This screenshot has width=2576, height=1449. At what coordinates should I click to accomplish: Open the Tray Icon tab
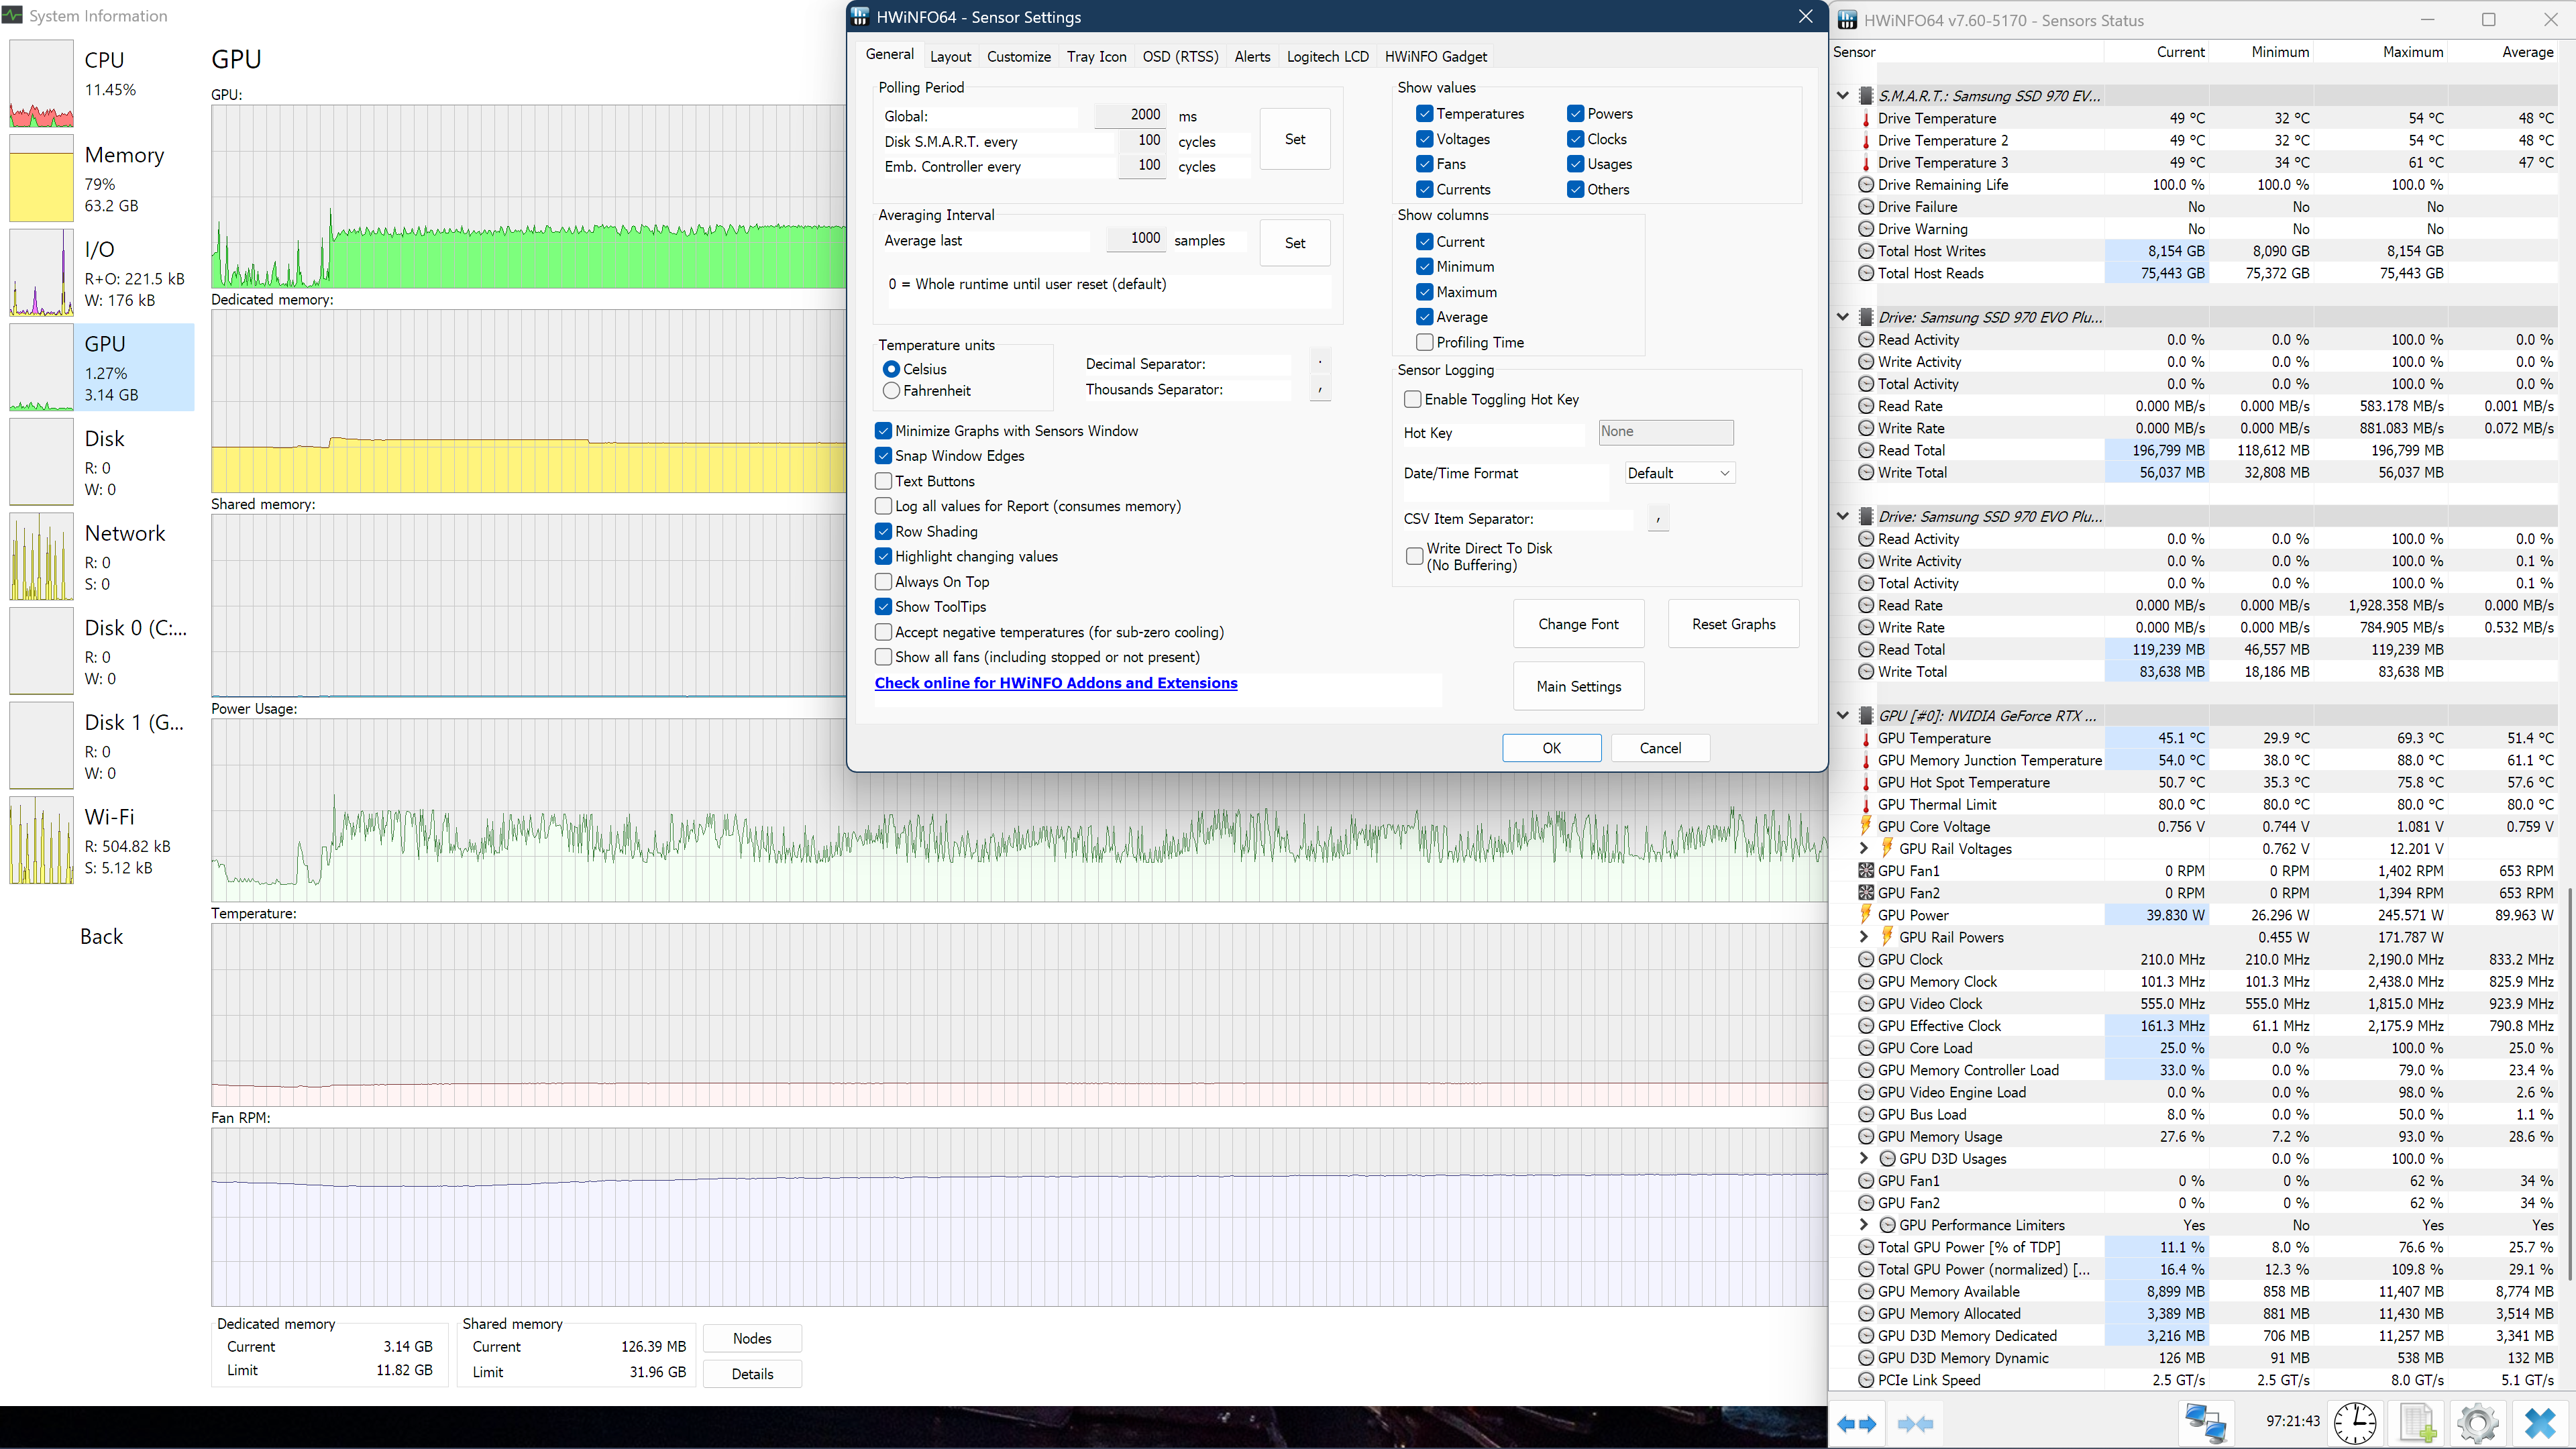point(1096,56)
